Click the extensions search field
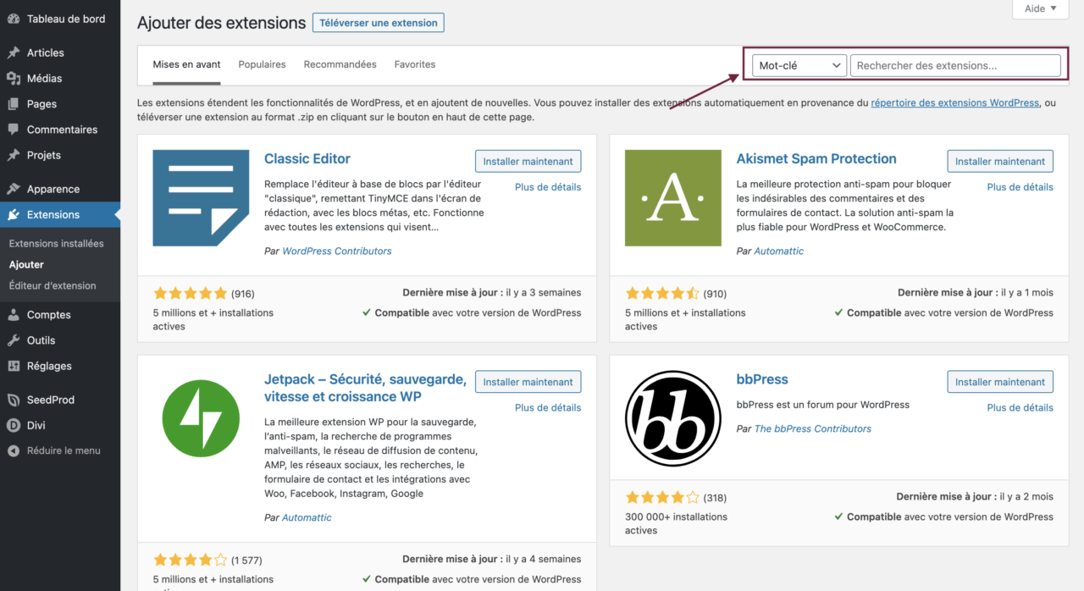The height and width of the screenshot is (591, 1084). [x=955, y=64]
